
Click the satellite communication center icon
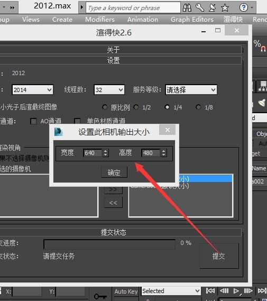213,8
